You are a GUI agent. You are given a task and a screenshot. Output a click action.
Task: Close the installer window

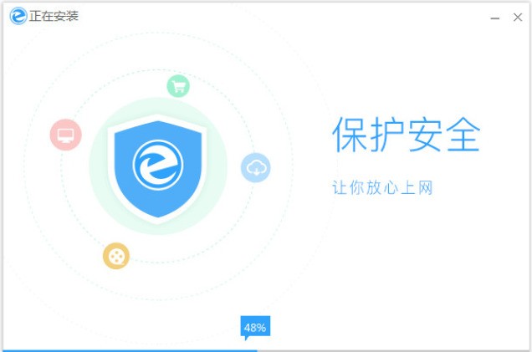(518, 18)
